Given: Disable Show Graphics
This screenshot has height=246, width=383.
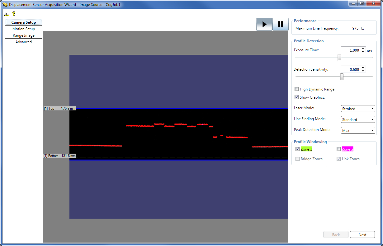Looking at the screenshot, I should tap(296, 97).
